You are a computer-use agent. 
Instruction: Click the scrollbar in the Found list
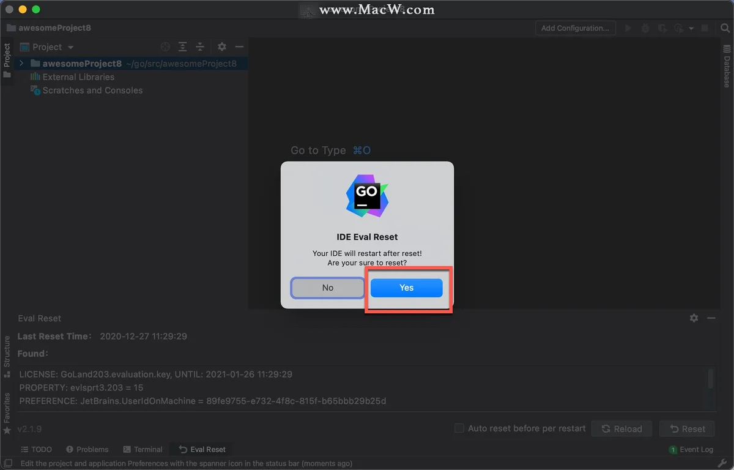click(x=710, y=378)
